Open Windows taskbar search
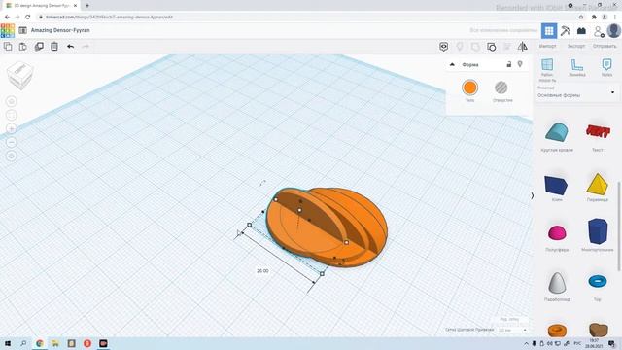The height and width of the screenshot is (350, 622). pyautogui.click(x=23, y=343)
